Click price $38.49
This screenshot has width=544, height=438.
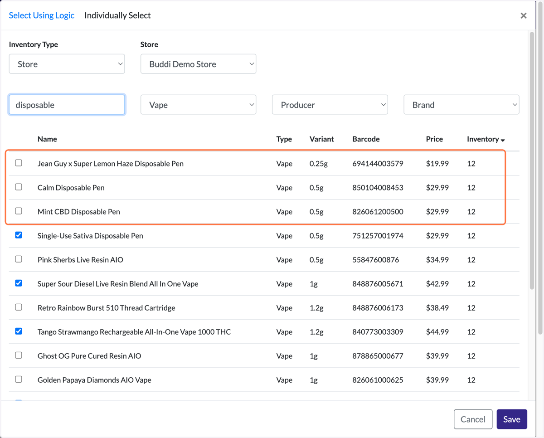(437, 308)
